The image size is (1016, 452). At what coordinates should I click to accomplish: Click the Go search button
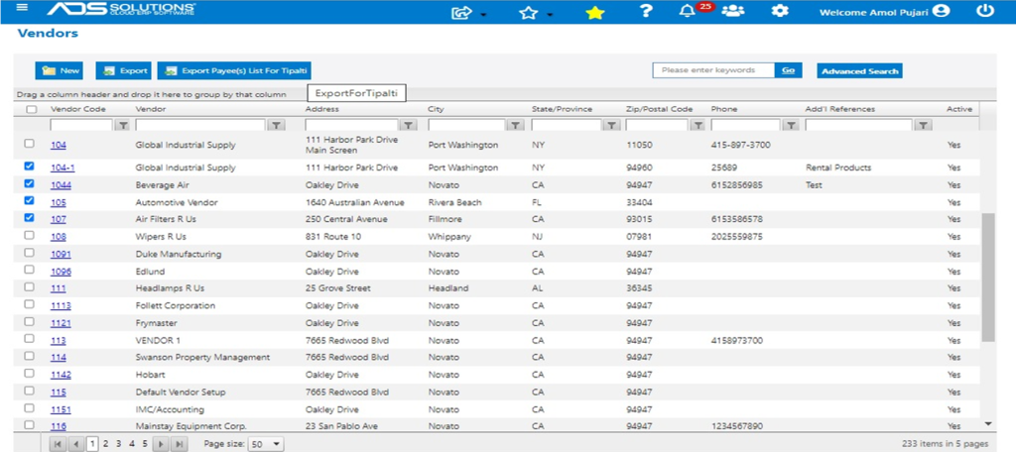(788, 70)
